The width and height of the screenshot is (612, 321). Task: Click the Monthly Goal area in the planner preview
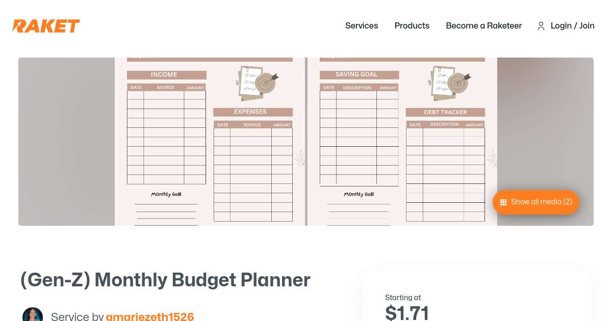[x=166, y=194]
